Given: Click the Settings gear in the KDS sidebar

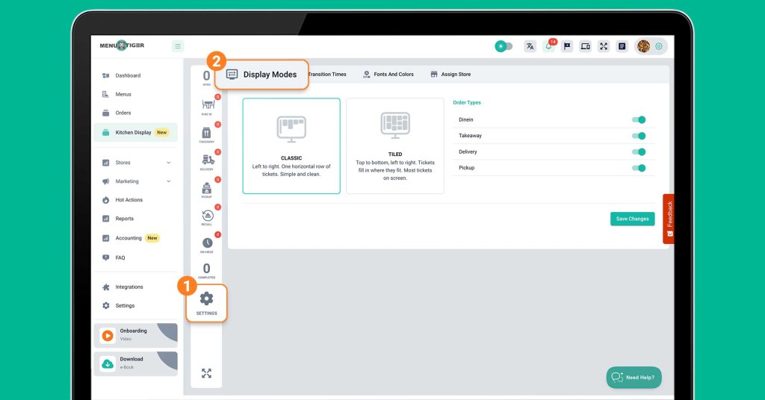Looking at the screenshot, I should click(206, 301).
